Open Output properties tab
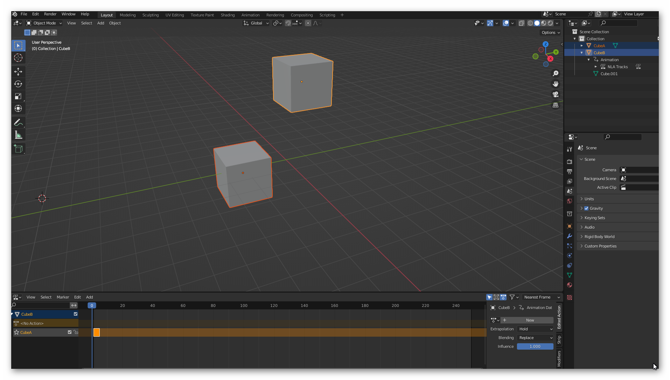The width and height of the screenshot is (670, 380). pos(570,172)
